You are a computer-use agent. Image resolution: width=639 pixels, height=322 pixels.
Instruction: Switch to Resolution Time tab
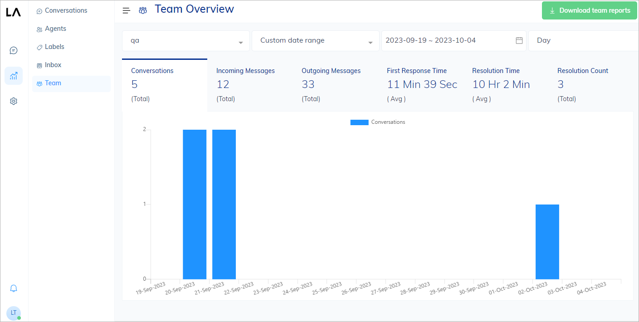point(506,85)
